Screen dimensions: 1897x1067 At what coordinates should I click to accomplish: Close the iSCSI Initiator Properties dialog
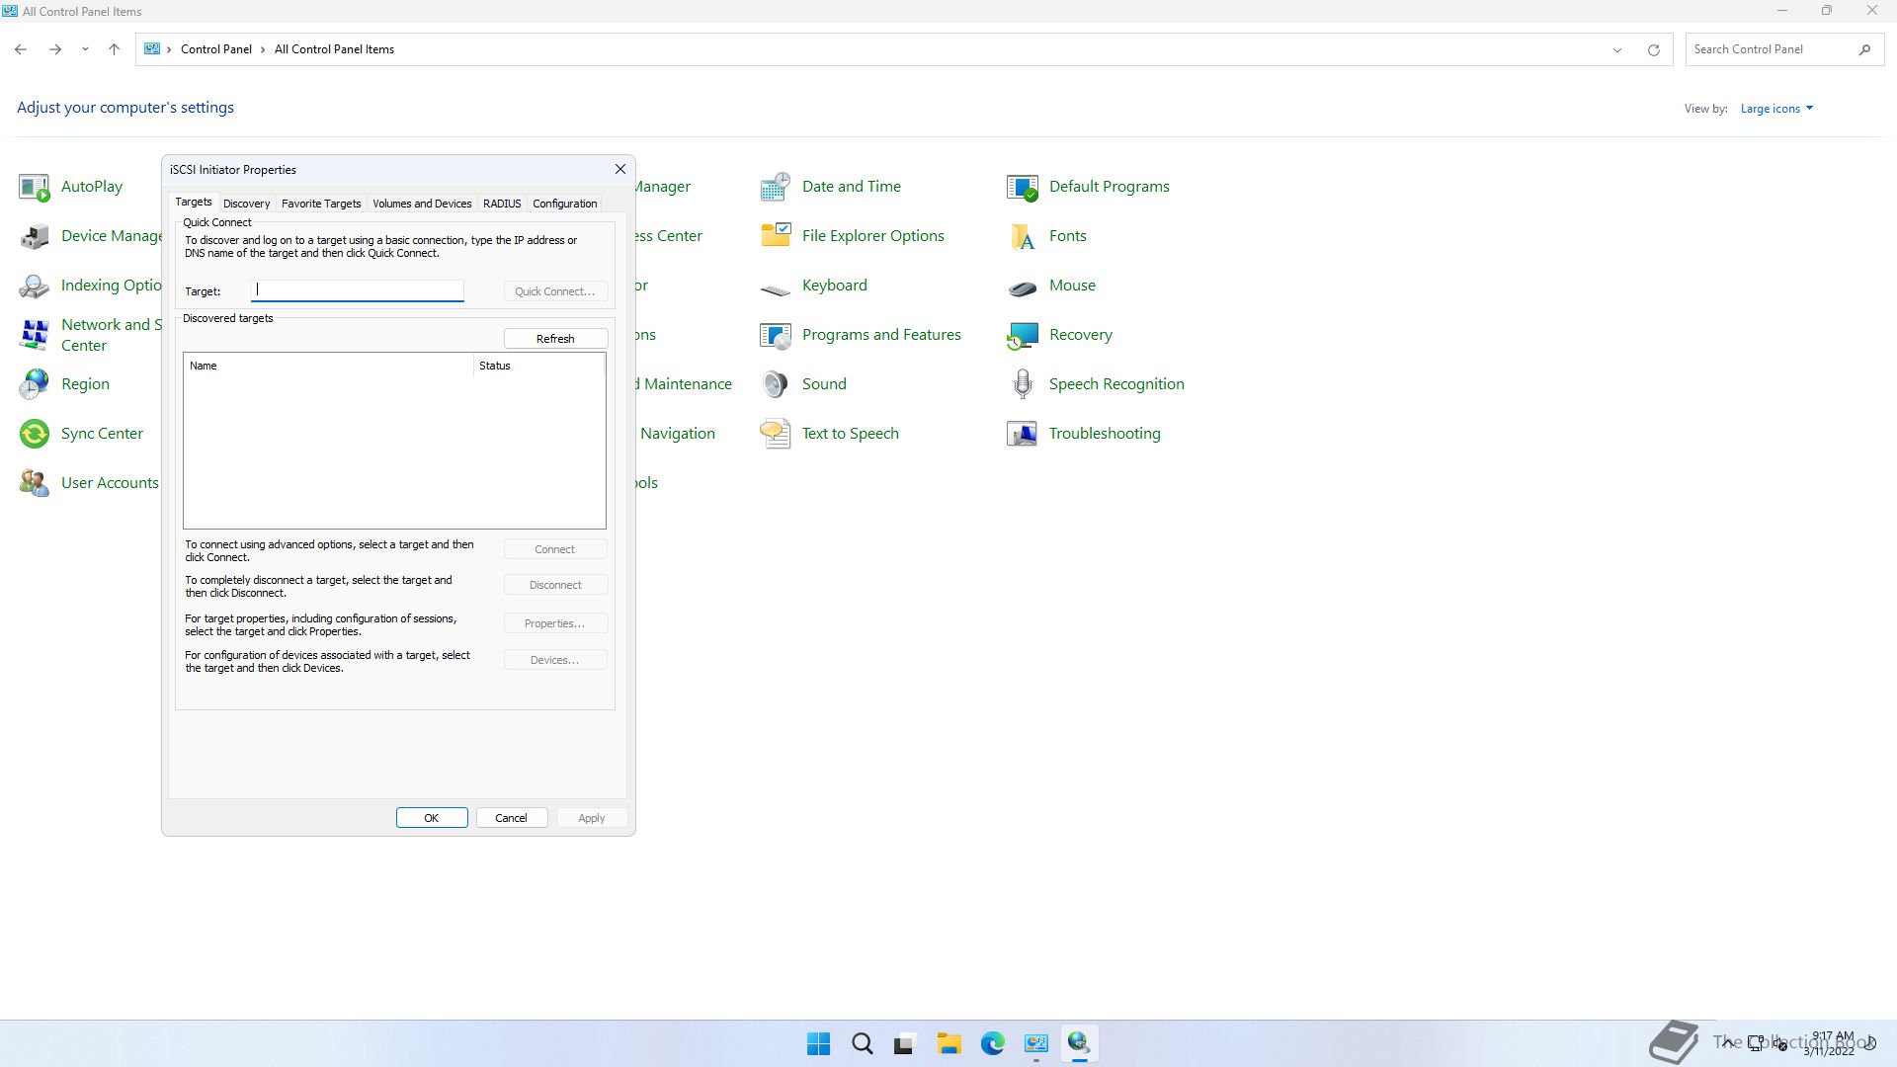click(620, 170)
